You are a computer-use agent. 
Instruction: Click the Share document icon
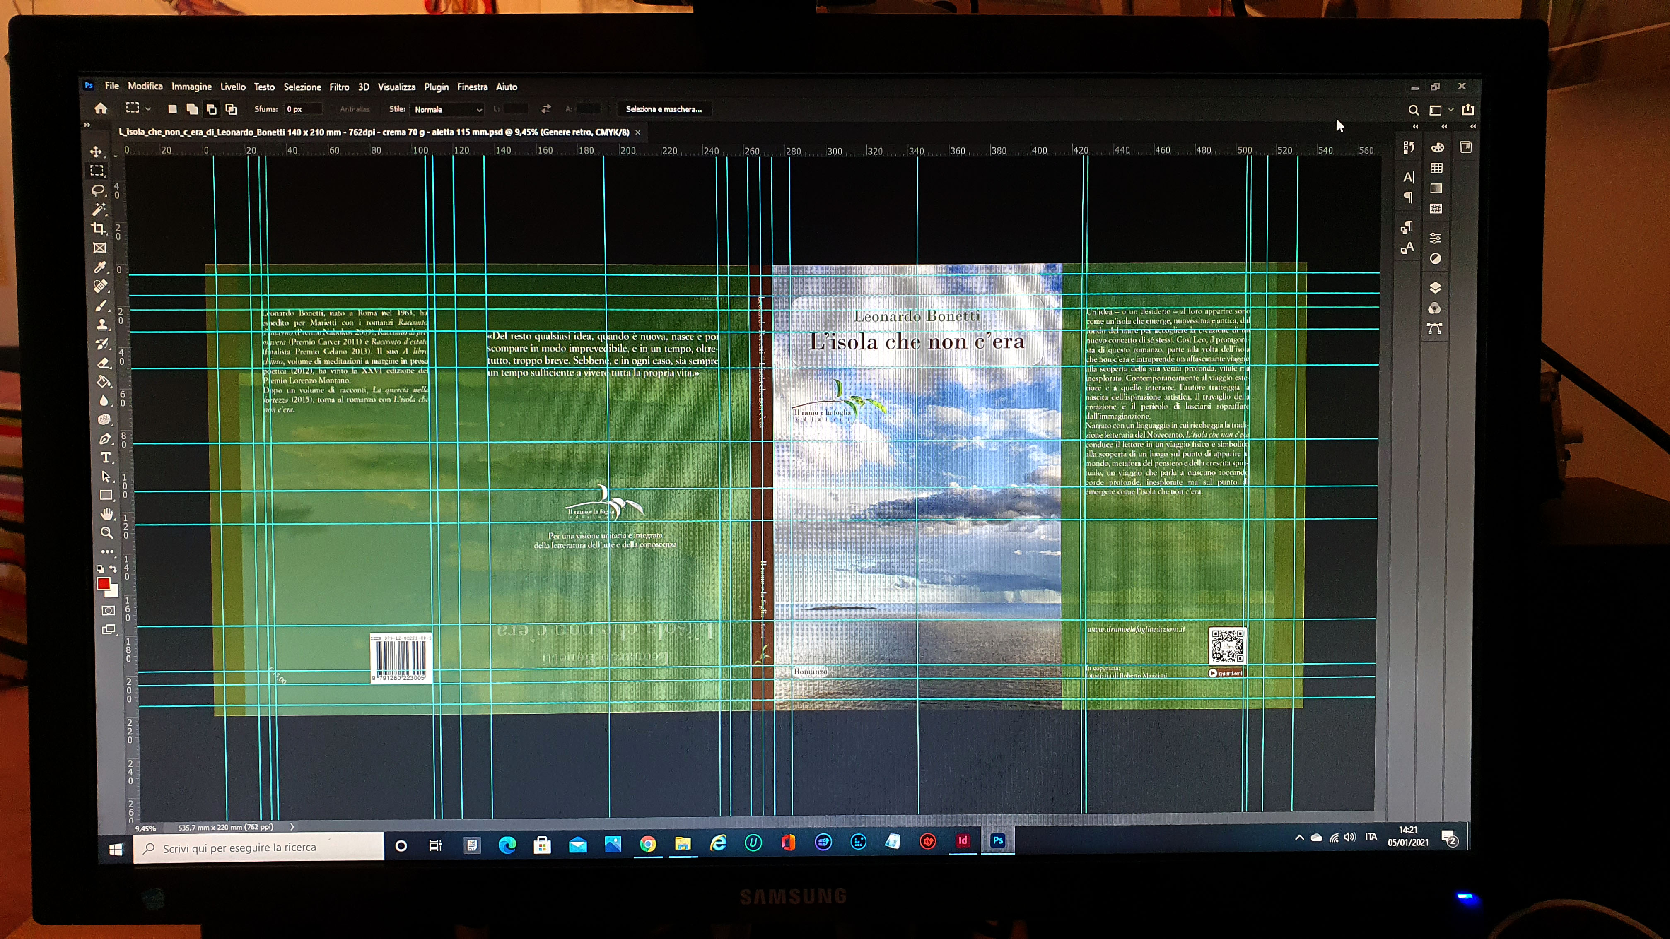click(1468, 110)
